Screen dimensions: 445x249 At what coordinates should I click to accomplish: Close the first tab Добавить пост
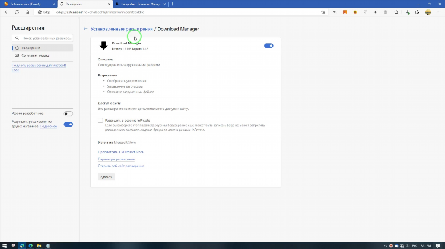[53, 4]
